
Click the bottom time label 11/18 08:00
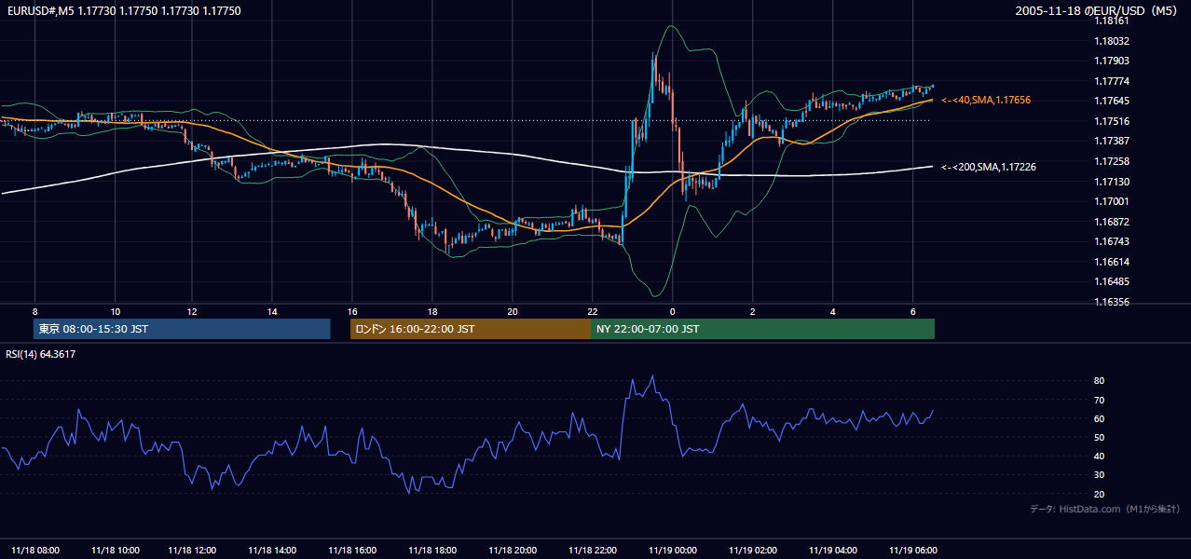pos(36,550)
